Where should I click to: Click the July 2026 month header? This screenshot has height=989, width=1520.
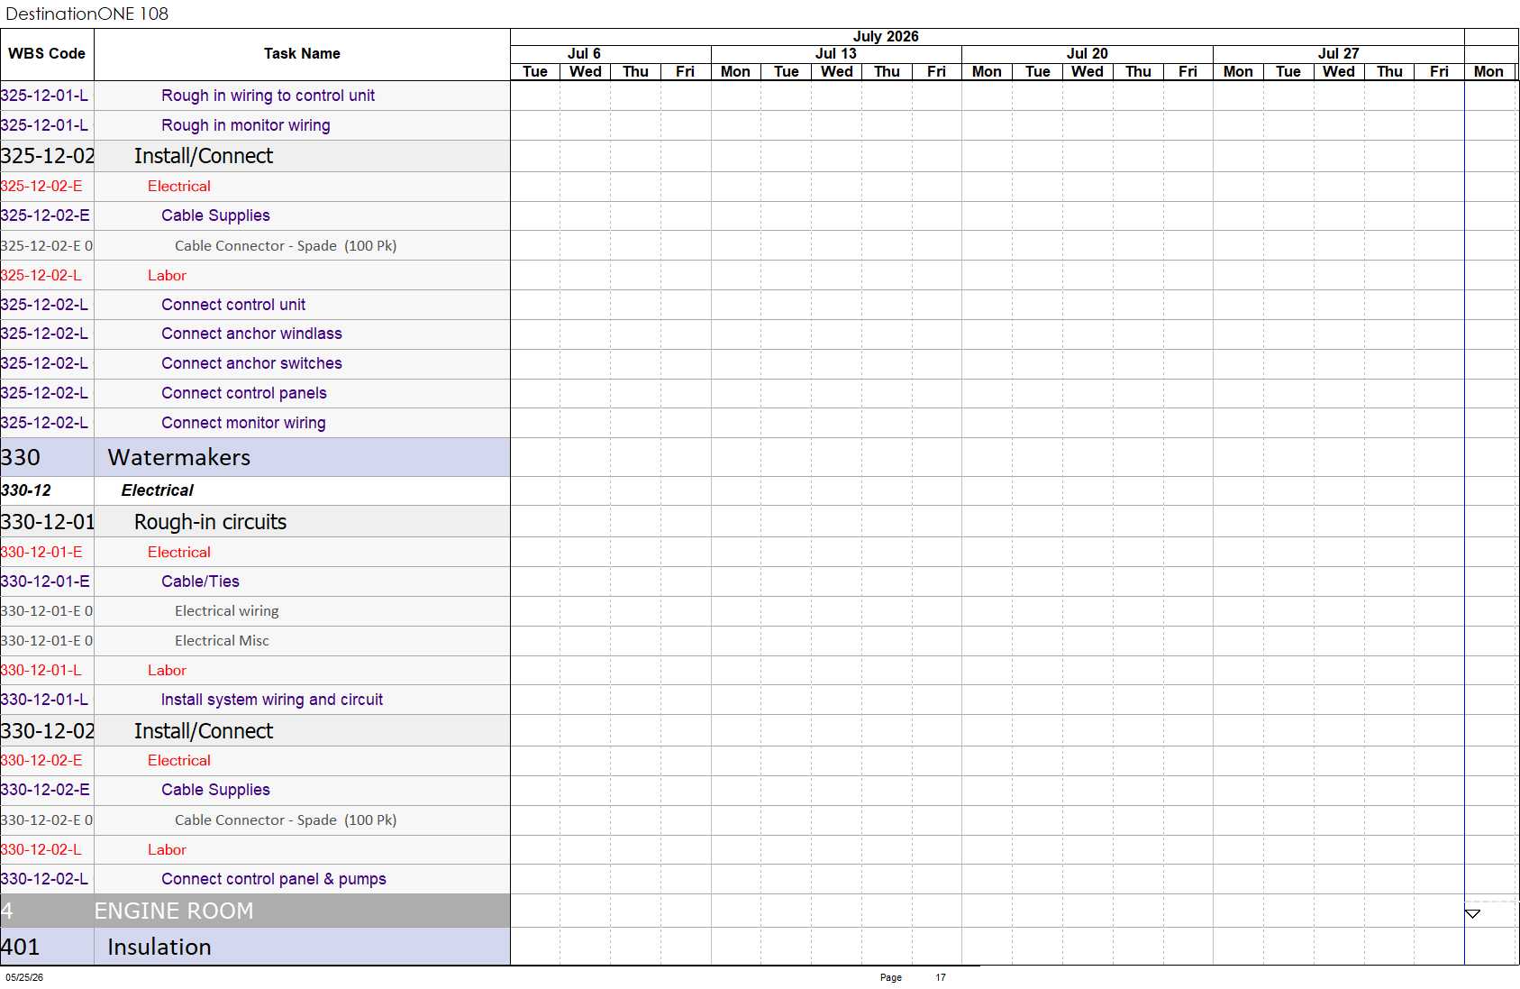pos(886,37)
